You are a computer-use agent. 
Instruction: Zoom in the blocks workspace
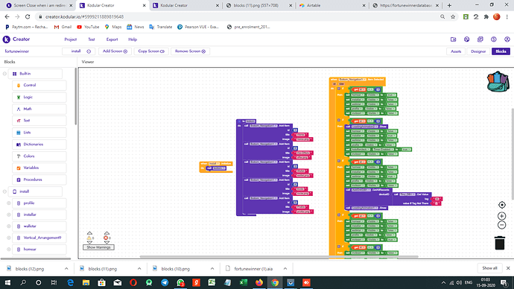click(x=501, y=216)
